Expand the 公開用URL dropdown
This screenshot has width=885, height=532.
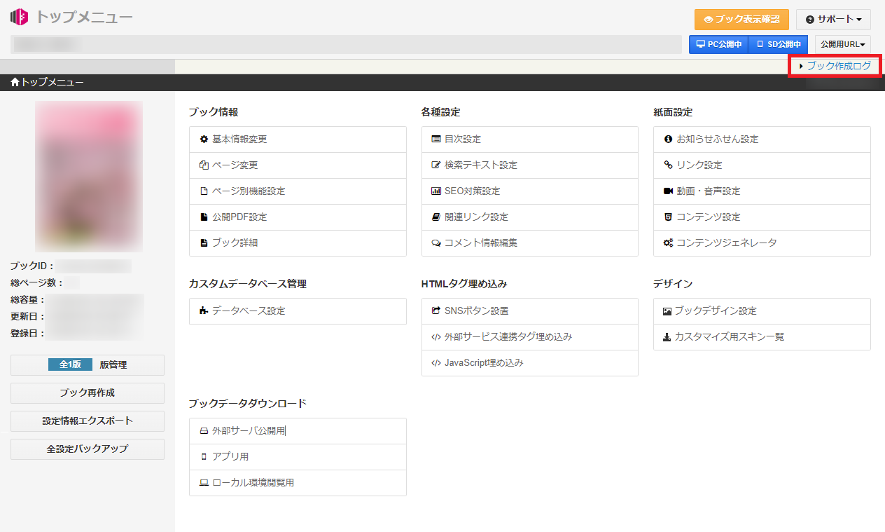pyautogui.click(x=843, y=45)
